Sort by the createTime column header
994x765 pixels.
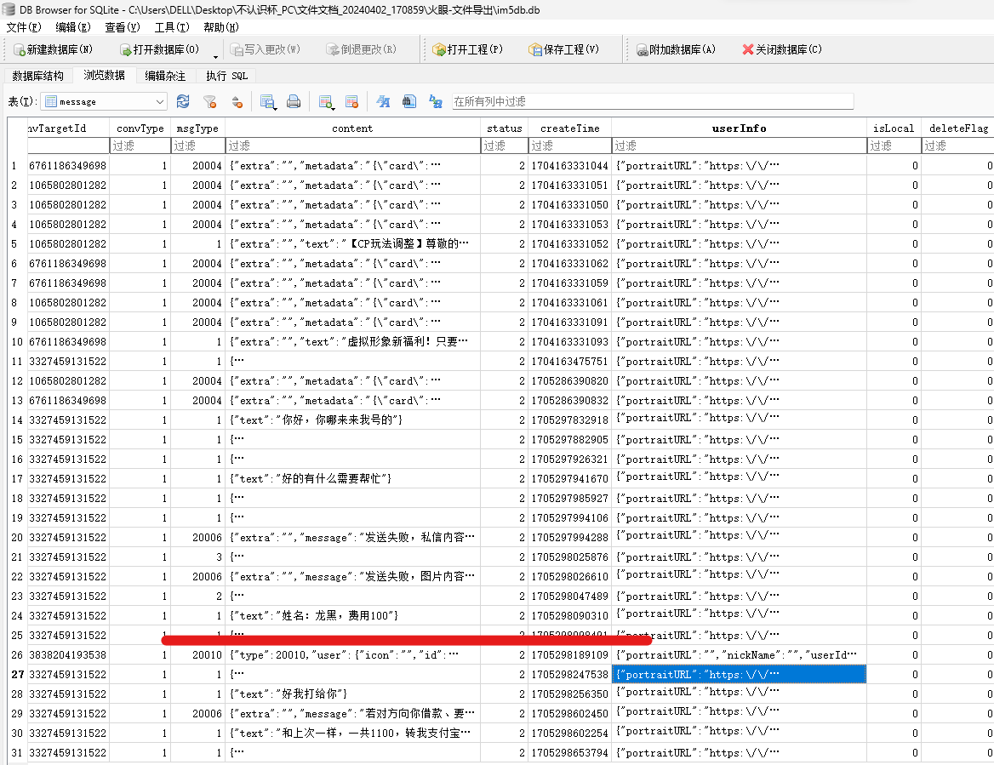pyautogui.click(x=569, y=128)
